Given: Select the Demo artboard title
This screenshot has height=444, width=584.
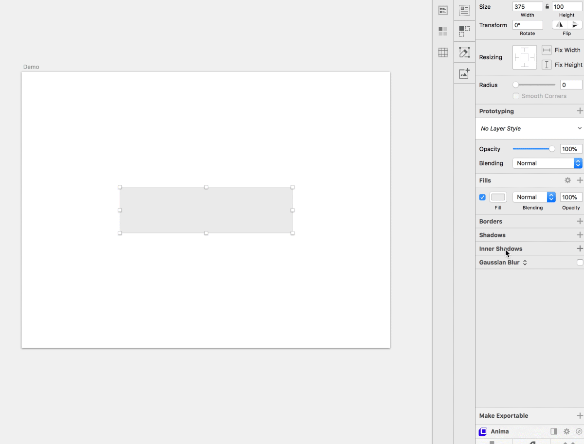Looking at the screenshot, I should 31,67.
